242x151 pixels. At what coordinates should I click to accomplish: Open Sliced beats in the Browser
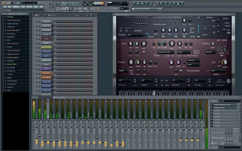coord(12,81)
